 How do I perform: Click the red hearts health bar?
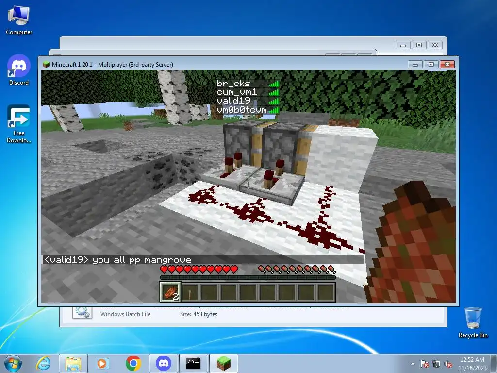click(x=199, y=270)
